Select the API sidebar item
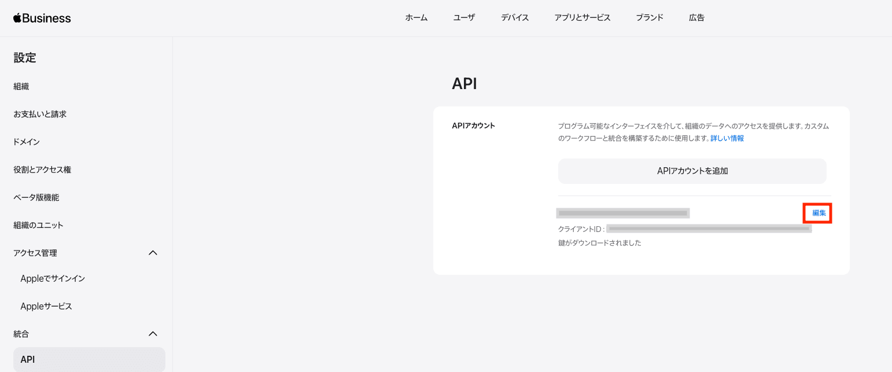This screenshot has width=892, height=372. click(x=89, y=359)
